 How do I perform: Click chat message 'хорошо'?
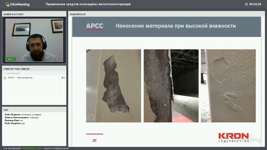[34, 117]
